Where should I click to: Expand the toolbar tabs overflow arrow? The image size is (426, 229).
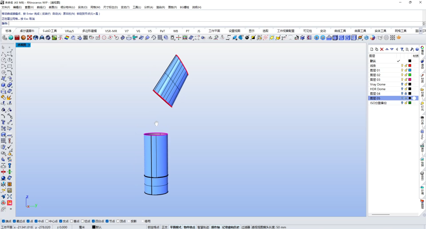[421, 31]
